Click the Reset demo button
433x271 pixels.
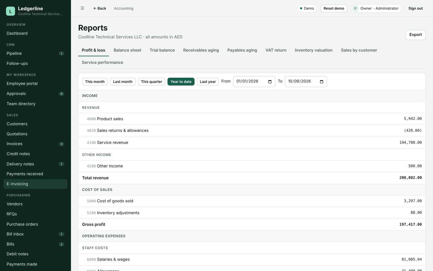click(x=334, y=8)
